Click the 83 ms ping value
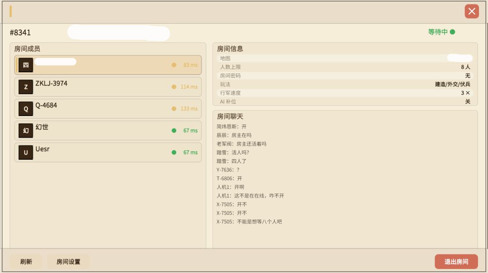 pyautogui.click(x=190, y=65)
